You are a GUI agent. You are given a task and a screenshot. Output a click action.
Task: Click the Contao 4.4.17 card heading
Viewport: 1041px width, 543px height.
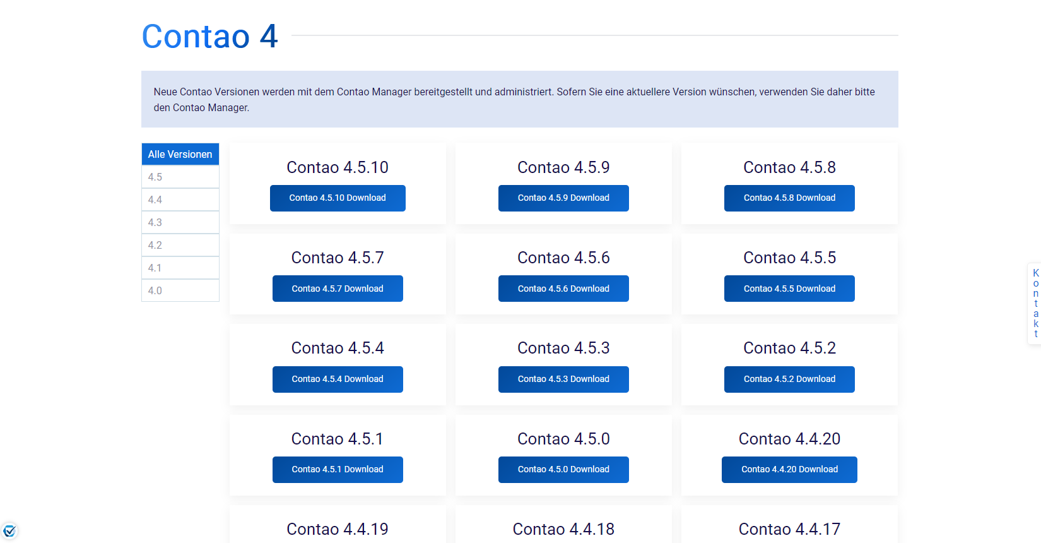tap(789, 529)
